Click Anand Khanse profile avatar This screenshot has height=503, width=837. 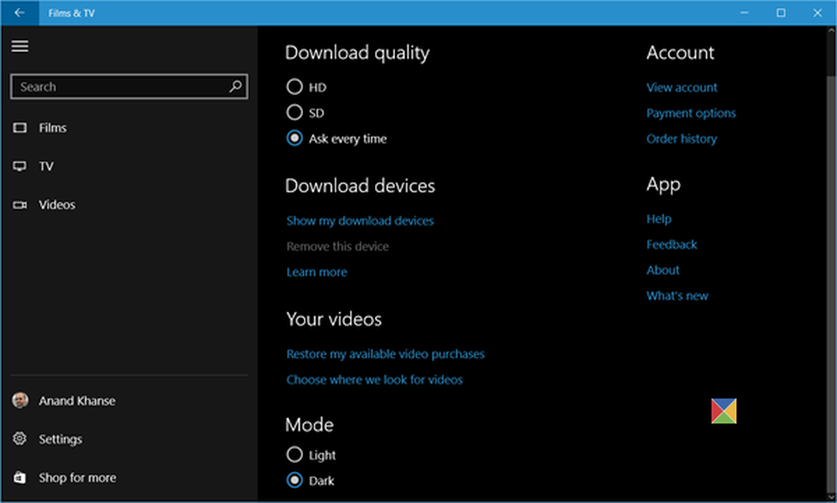click(20, 401)
